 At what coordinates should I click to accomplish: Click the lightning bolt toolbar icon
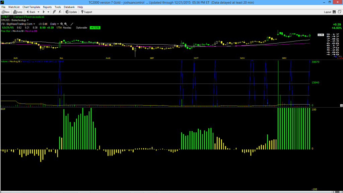55,12
